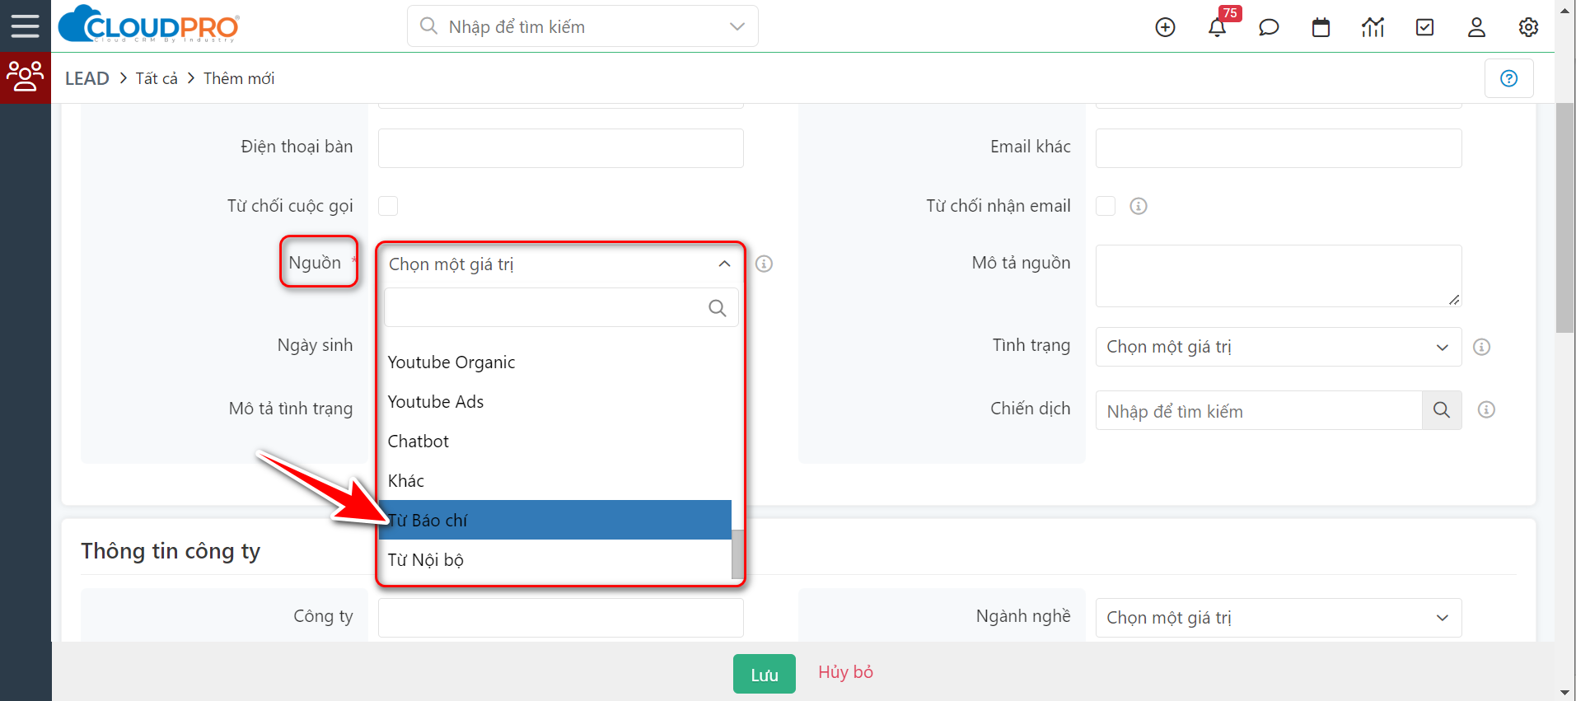Open the reports chart icon

pyautogui.click(x=1373, y=27)
